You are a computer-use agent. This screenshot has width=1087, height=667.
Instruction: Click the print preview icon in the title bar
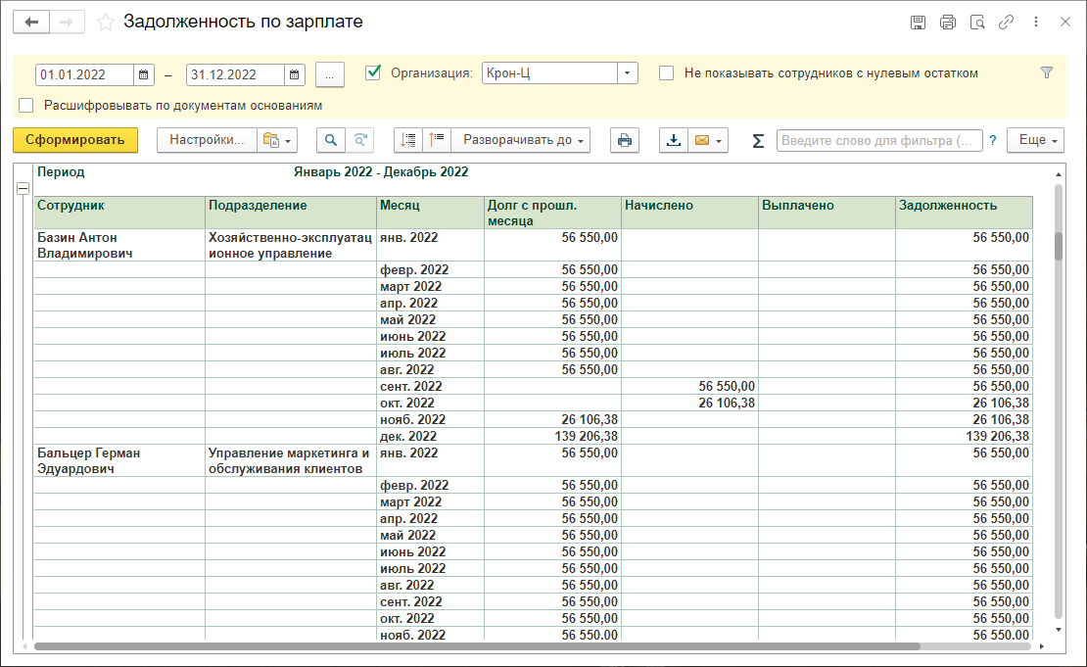(x=976, y=23)
